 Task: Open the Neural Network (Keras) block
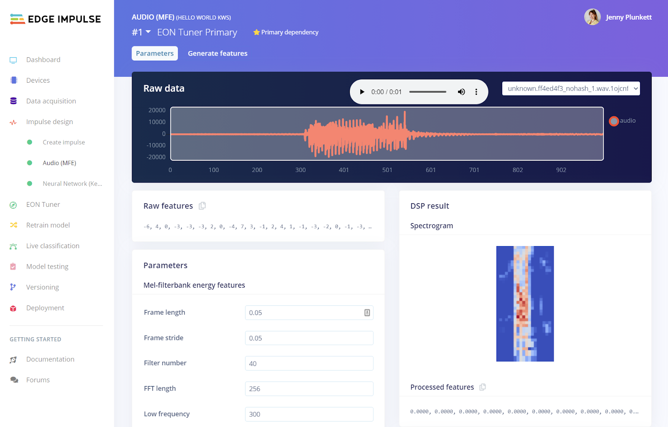click(x=72, y=183)
